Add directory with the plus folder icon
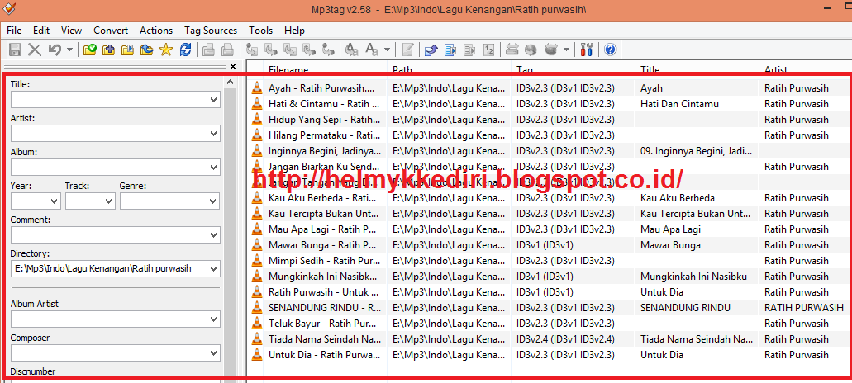This screenshot has height=383, width=852. coord(109,50)
